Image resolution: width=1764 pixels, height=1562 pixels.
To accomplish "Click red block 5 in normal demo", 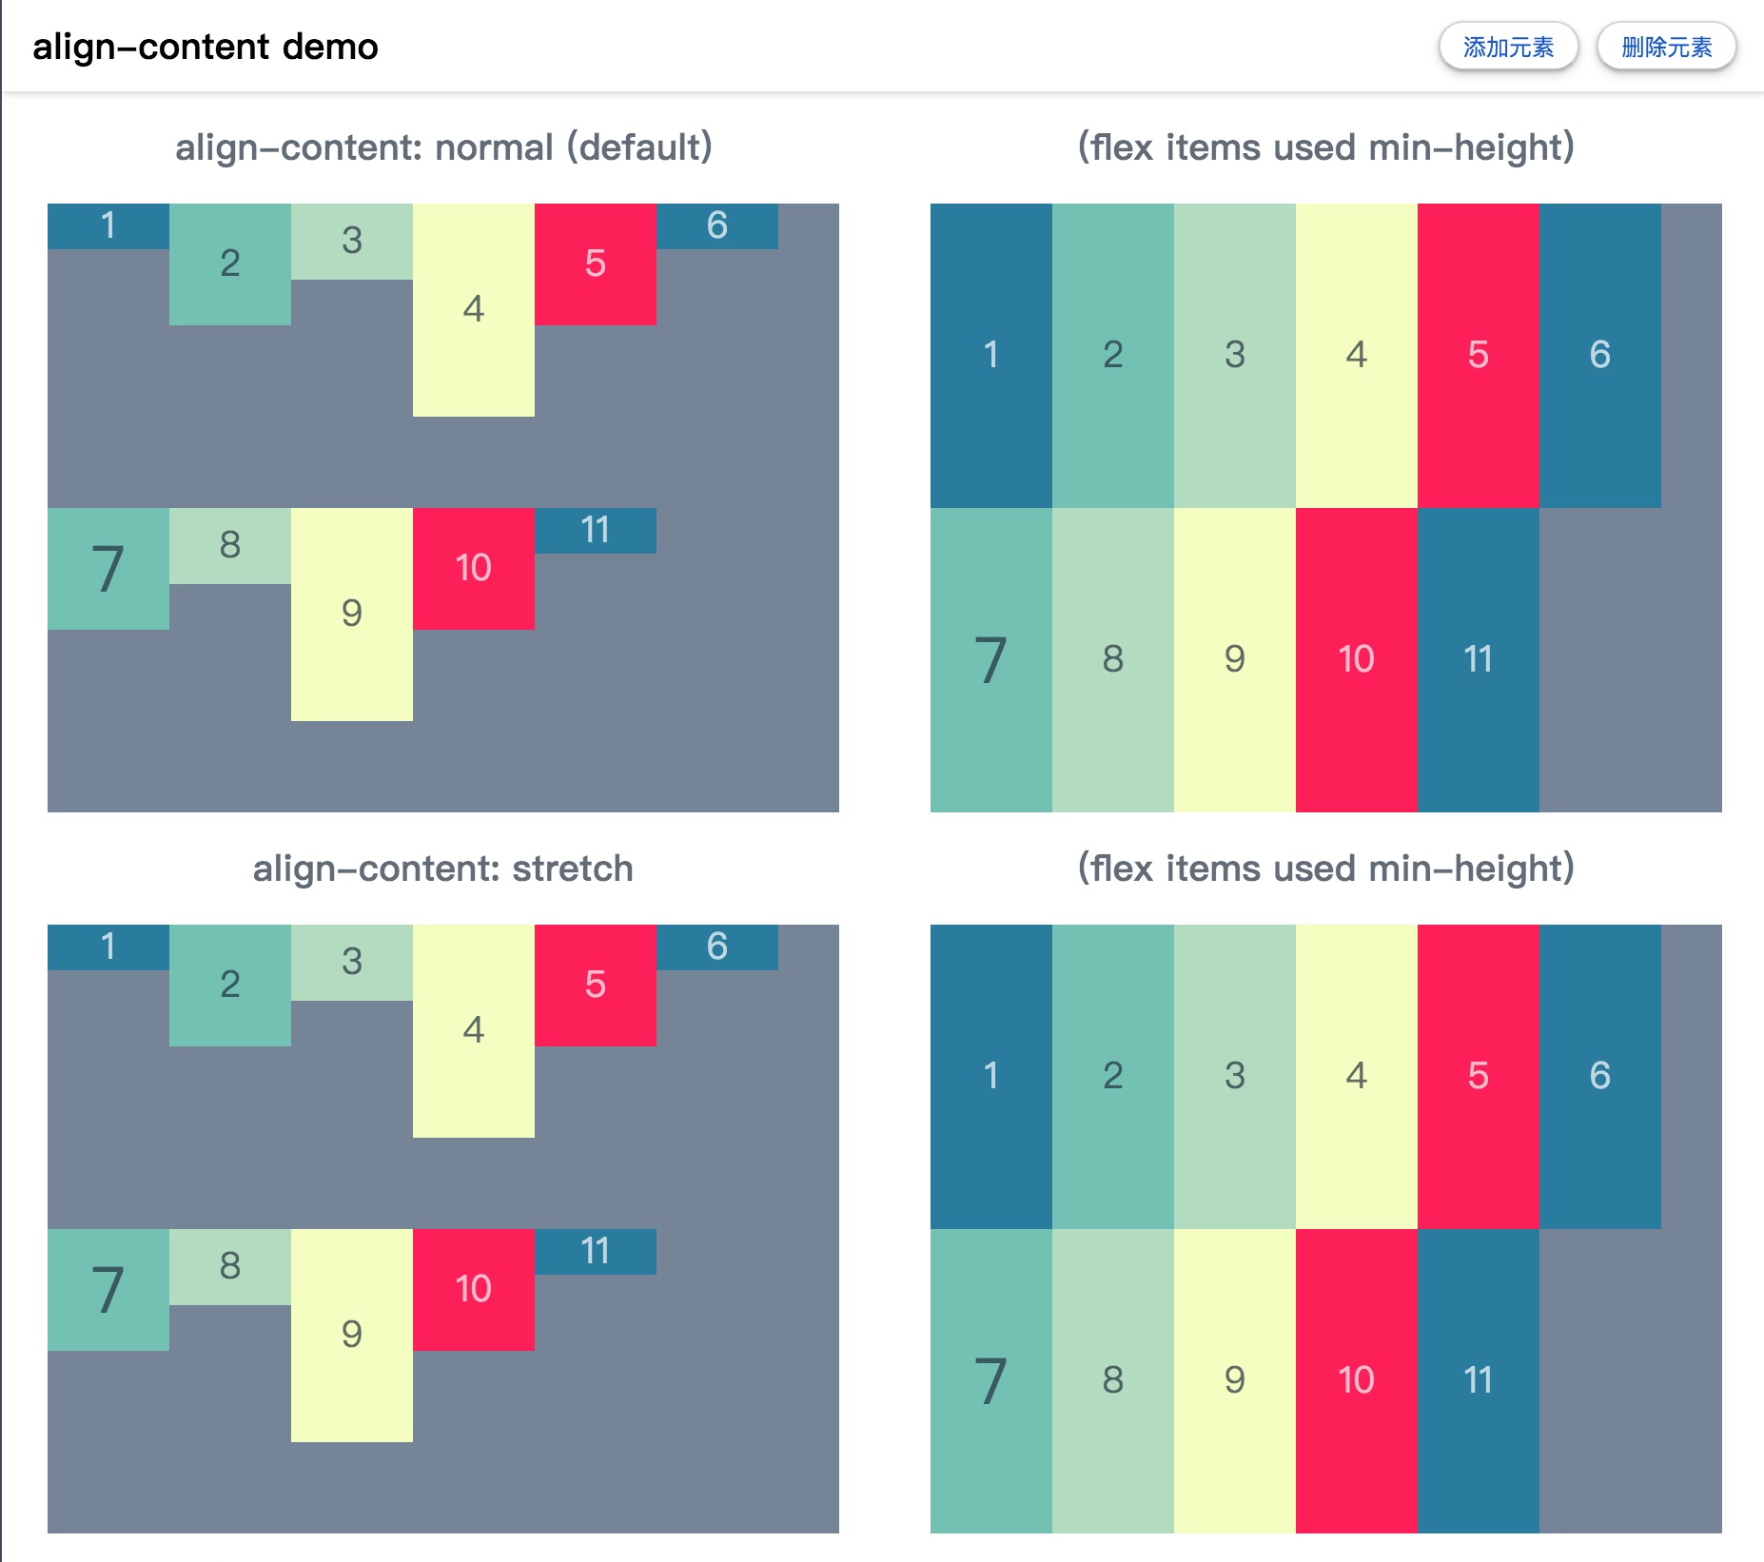I will point(596,264).
